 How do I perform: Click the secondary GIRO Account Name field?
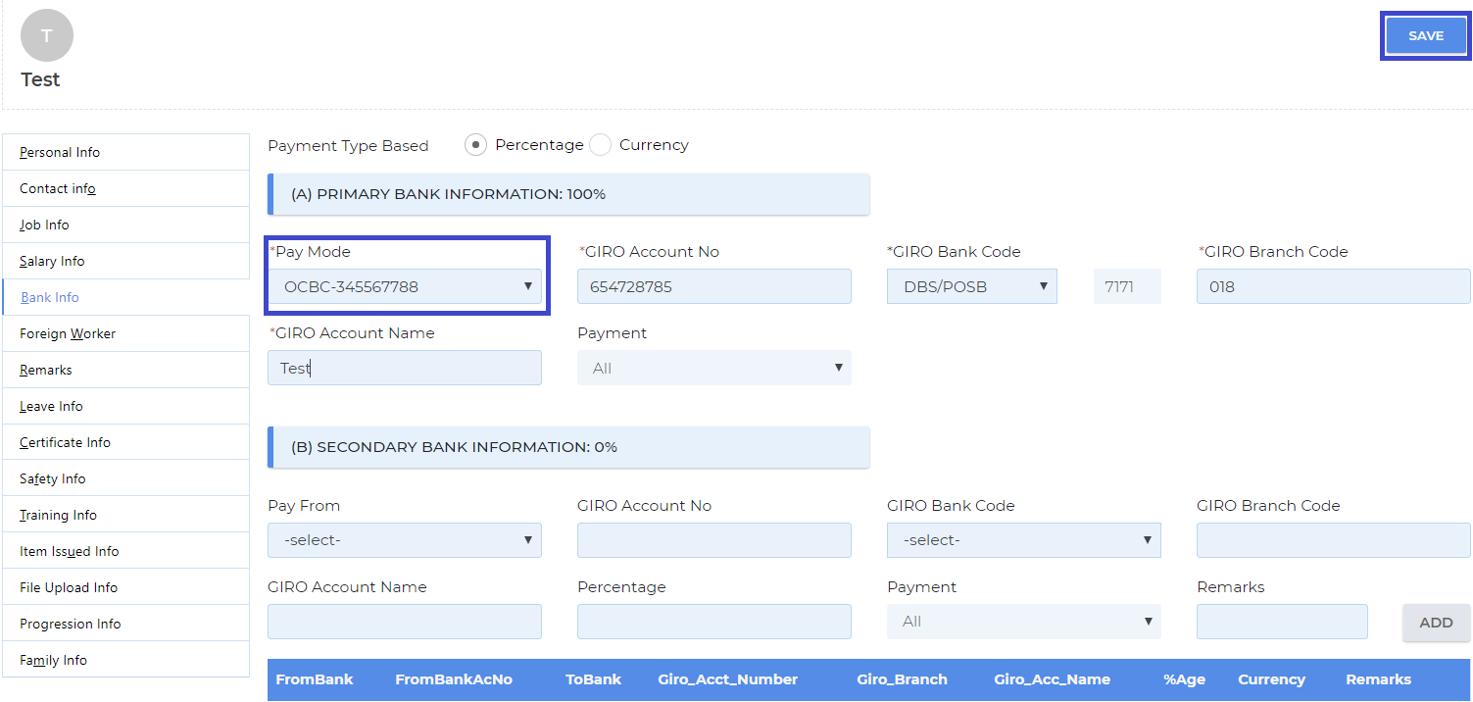[x=405, y=622]
